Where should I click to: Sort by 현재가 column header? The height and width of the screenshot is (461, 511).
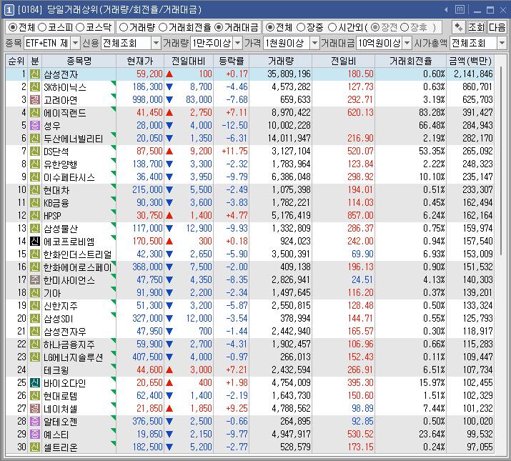140,61
